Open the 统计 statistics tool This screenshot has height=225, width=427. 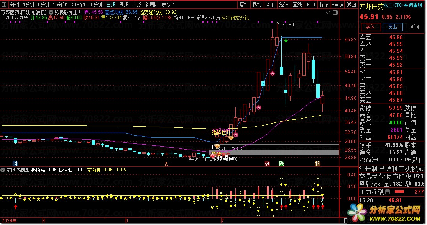click(284, 5)
